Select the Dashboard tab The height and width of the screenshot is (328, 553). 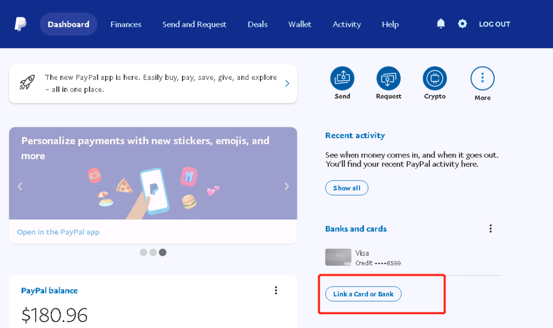pos(69,24)
